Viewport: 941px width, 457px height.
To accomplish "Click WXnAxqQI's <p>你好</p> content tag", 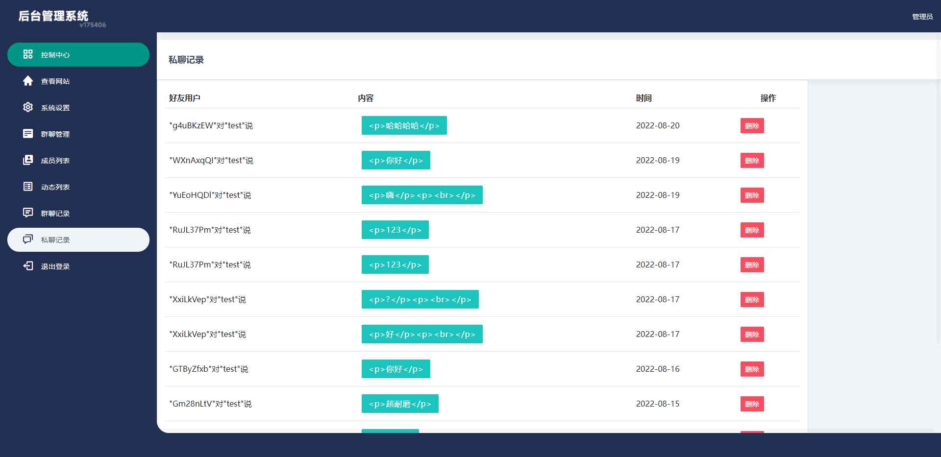I will (x=396, y=160).
